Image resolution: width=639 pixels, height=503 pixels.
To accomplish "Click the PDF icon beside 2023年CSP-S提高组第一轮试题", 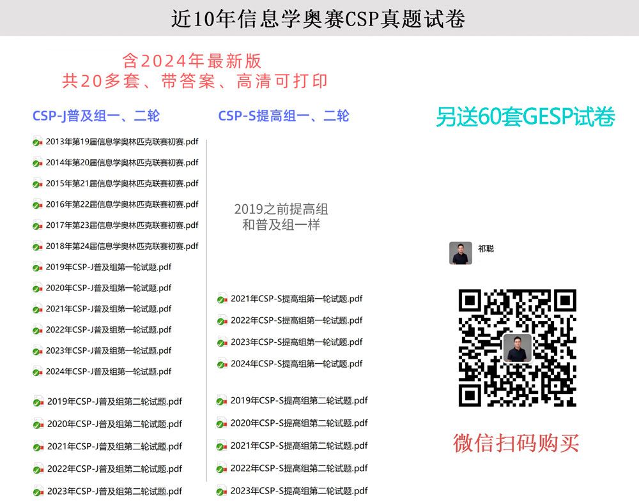I will point(222,342).
